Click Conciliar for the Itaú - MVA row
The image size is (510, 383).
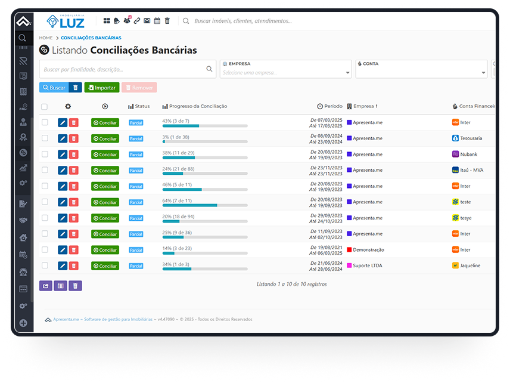coord(105,171)
